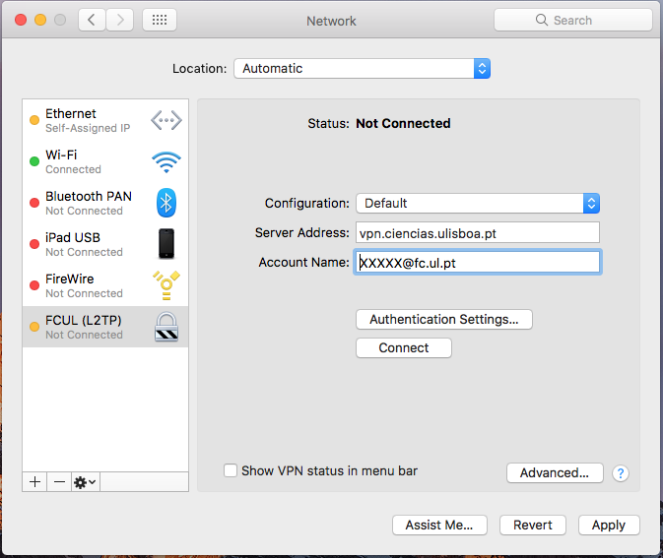
Task: Click the FireWire yellow icon
Action: click(166, 285)
